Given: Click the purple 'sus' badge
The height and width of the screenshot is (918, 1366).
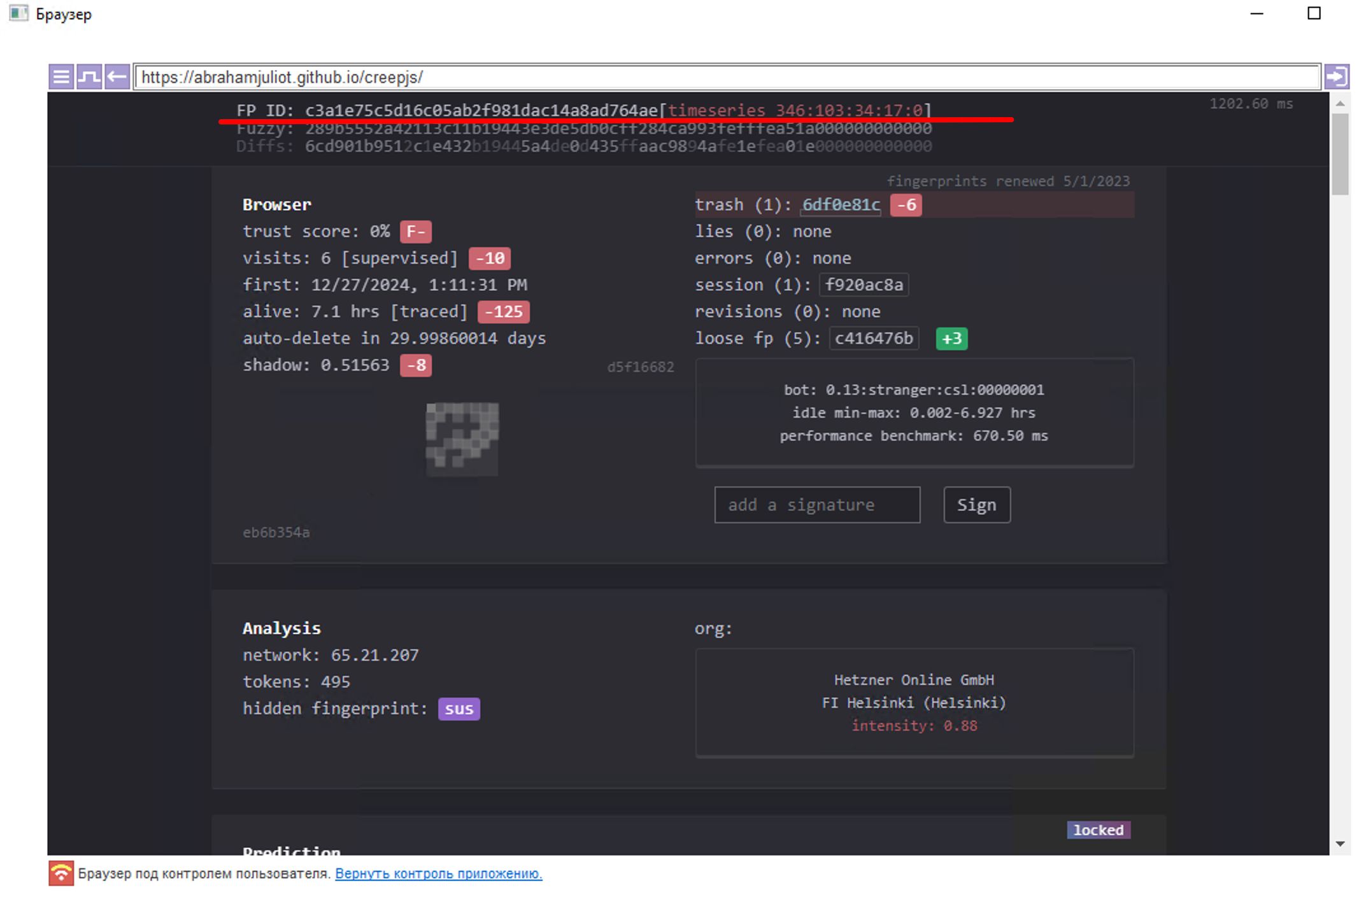Looking at the screenshot, I should coord(459,709).
